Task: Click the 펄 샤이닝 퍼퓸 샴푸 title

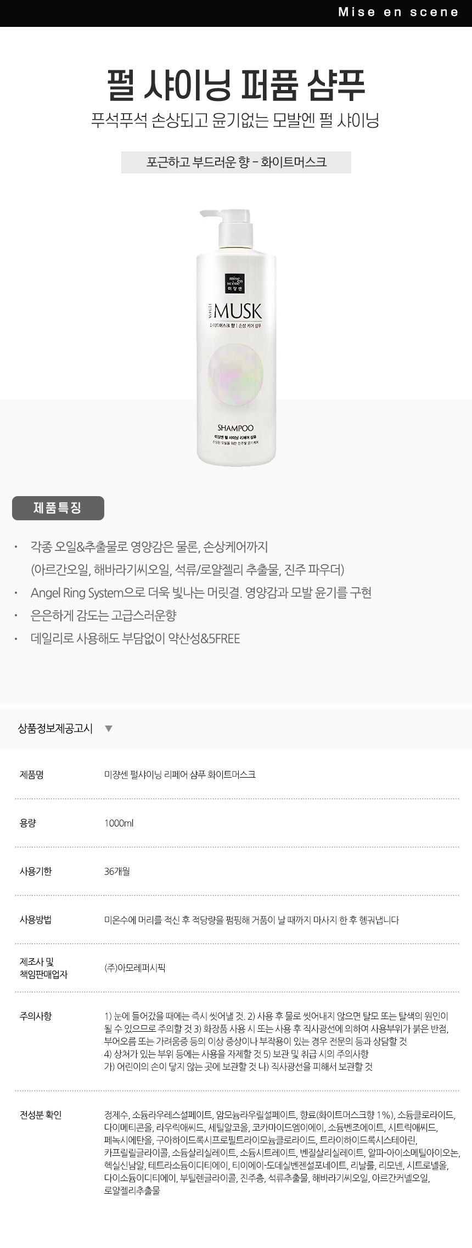Action: coord(236,86)
